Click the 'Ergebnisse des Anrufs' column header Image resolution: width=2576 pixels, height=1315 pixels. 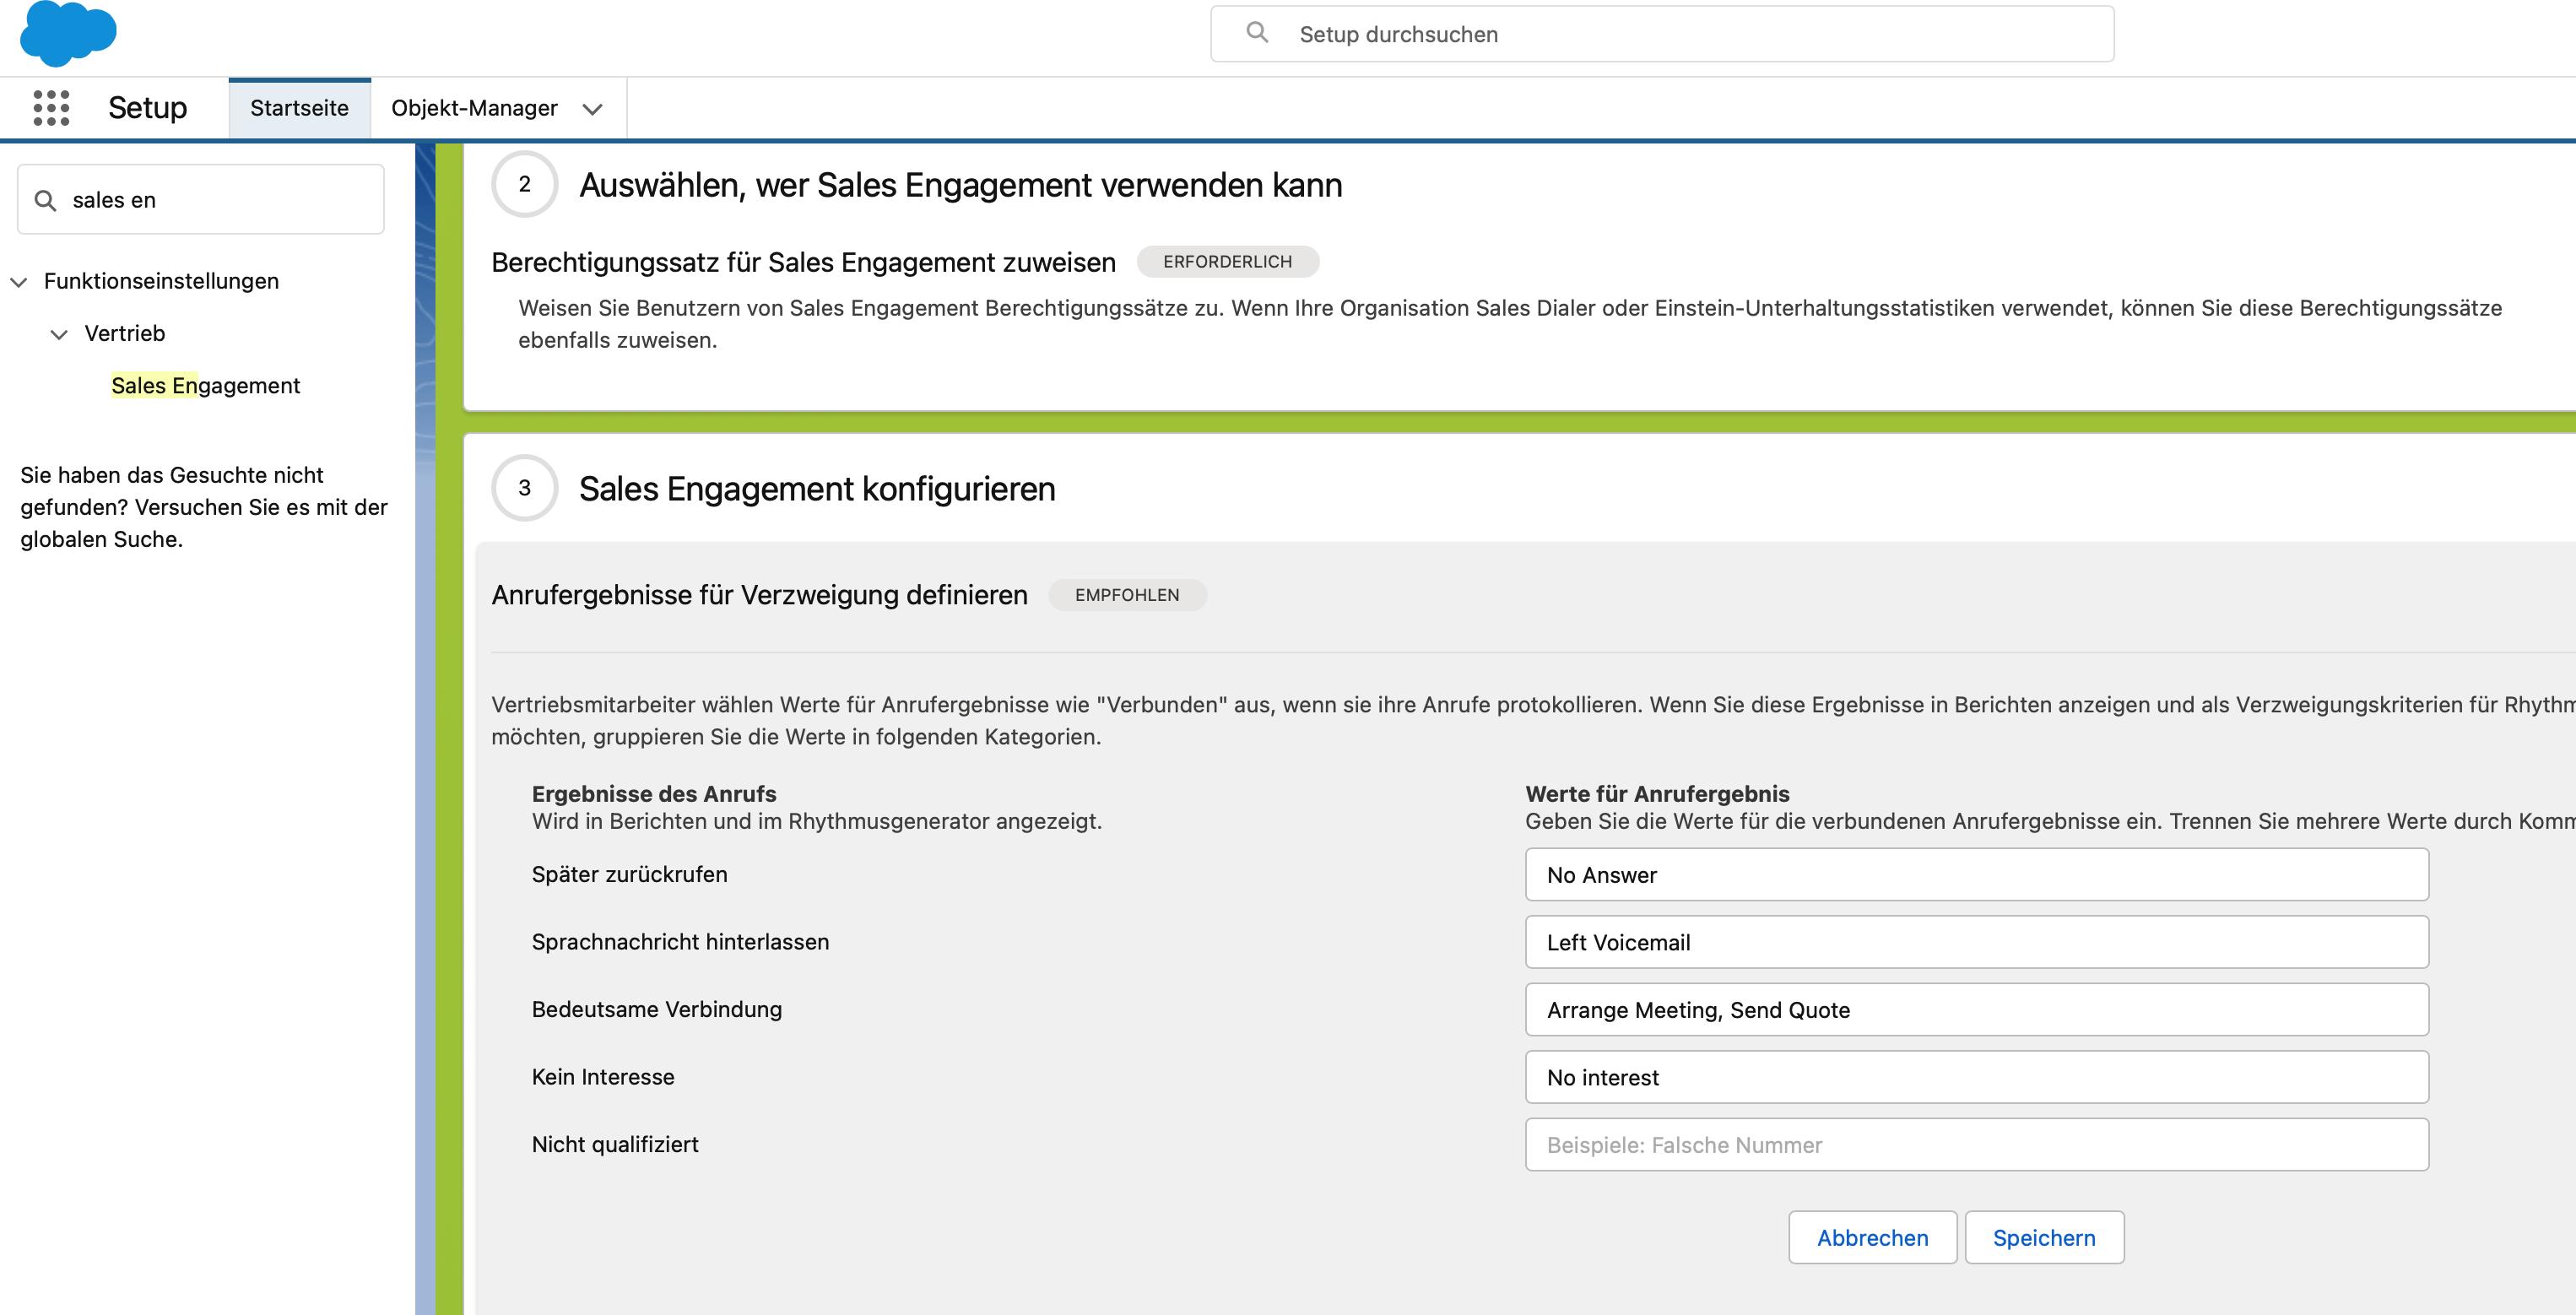[654, 794]
